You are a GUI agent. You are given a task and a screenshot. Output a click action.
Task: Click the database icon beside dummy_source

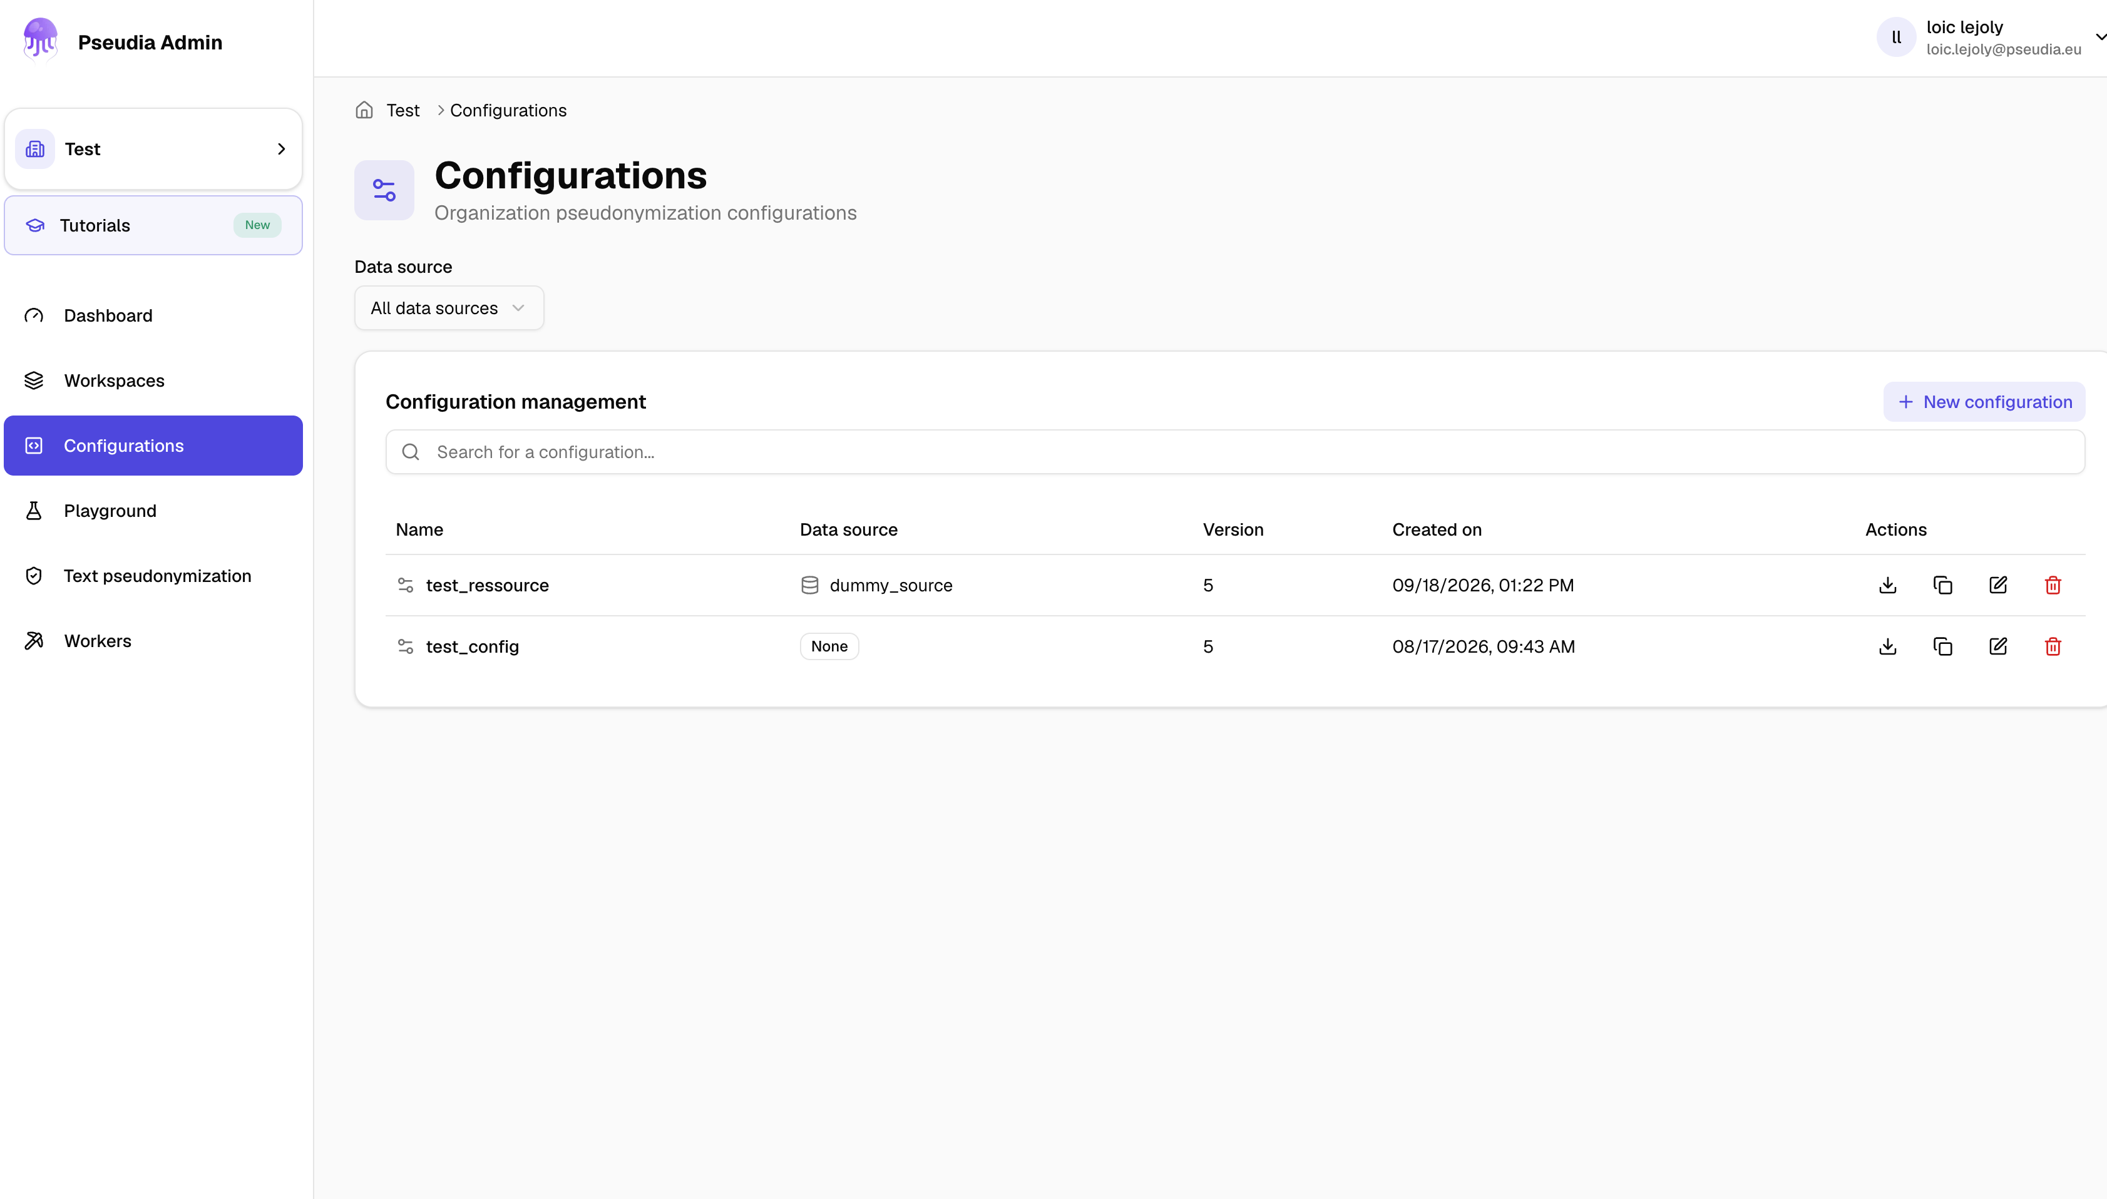coord(810,584)
